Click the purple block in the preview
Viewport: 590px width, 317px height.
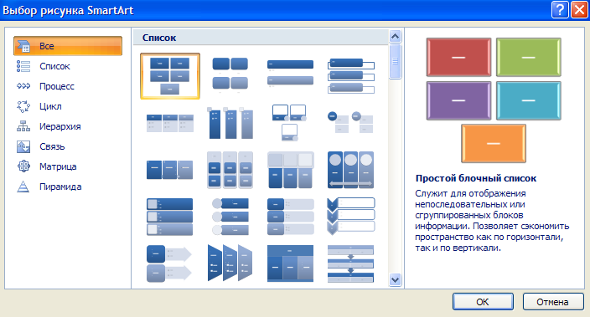458,100
